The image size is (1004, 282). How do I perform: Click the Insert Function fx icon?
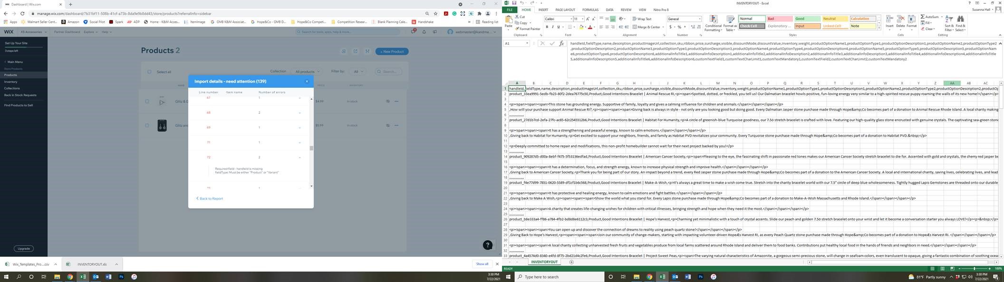coord(561,43)
